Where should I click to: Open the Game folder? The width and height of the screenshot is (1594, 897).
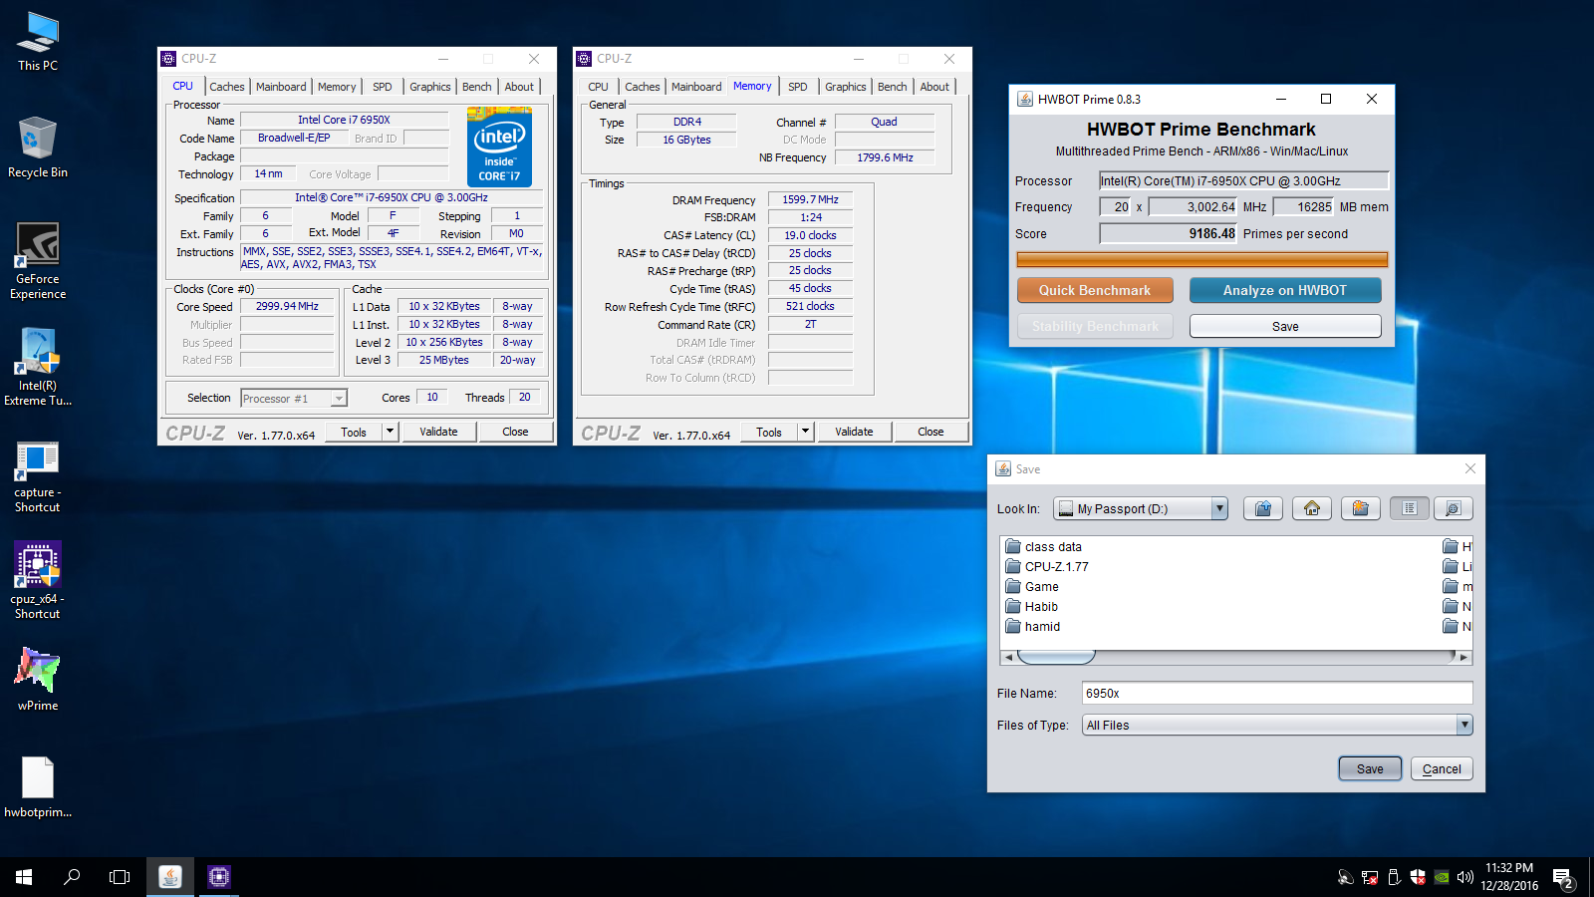(1032, 586)
